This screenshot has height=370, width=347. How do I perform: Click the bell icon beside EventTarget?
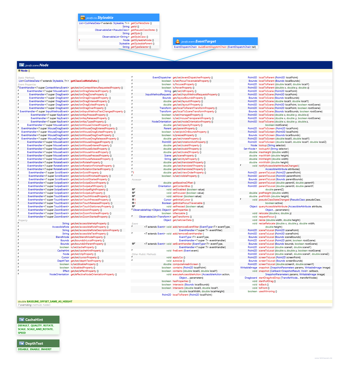coord(178,41)
